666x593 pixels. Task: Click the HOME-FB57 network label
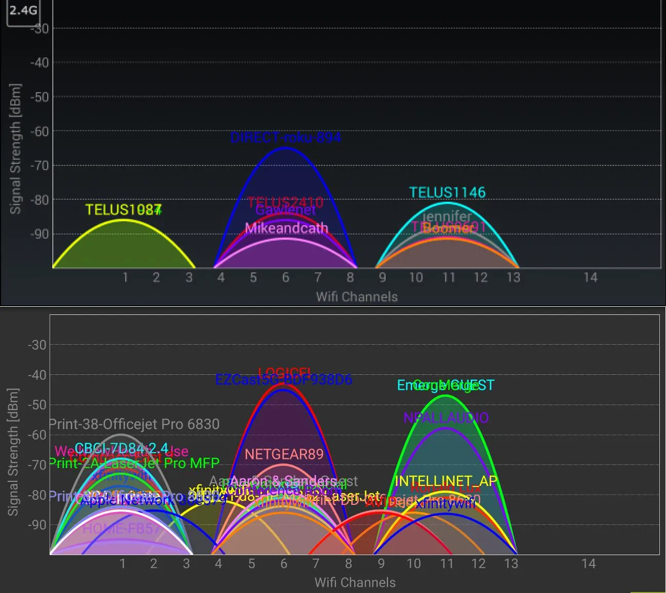pos(122,528)
